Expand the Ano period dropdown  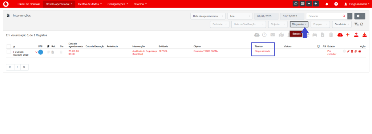240,16
